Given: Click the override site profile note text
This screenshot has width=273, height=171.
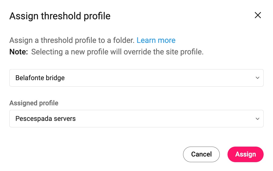Looking at the screenshot, I should pyautogui.click(x=117, y=52).
